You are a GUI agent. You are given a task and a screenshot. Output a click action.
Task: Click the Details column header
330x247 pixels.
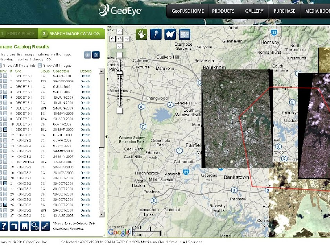click(86, 71)
